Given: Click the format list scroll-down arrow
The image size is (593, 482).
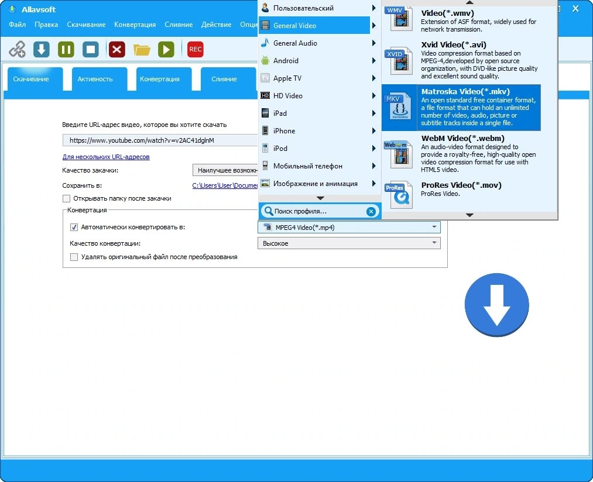Looking at the screenshot, I should [x=469, y=215].
